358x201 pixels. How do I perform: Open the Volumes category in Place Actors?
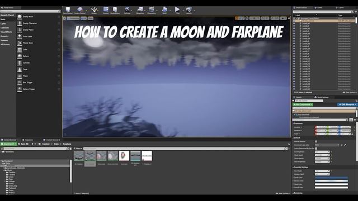pyautogui.click(x=4, y=40)
